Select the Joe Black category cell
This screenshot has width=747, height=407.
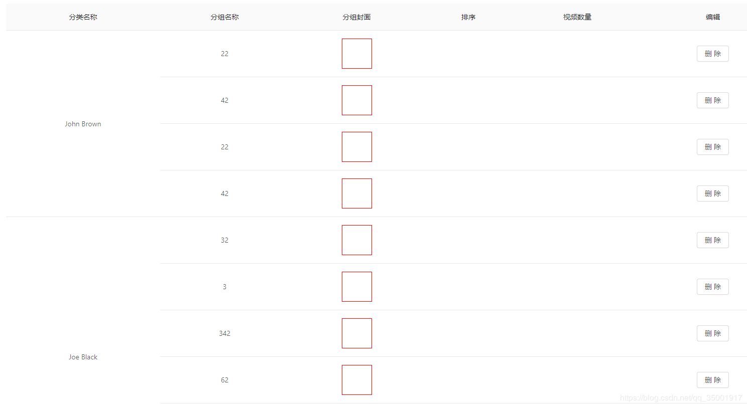tap(83, 357)
